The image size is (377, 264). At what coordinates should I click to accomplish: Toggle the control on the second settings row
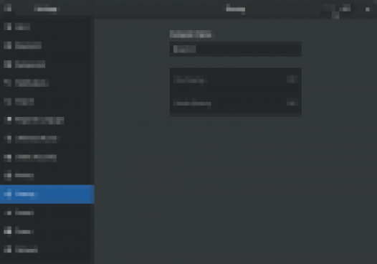click(x=292, y=103)
